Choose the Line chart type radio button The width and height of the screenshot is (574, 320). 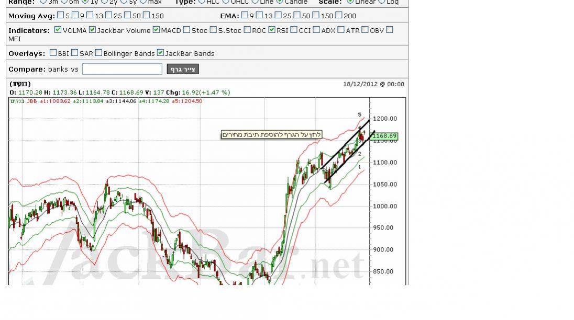[255, 2]
